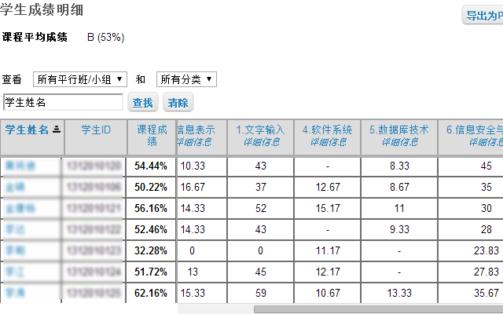Open 详细信息 under 5.数据库技术

pos(400,141)
